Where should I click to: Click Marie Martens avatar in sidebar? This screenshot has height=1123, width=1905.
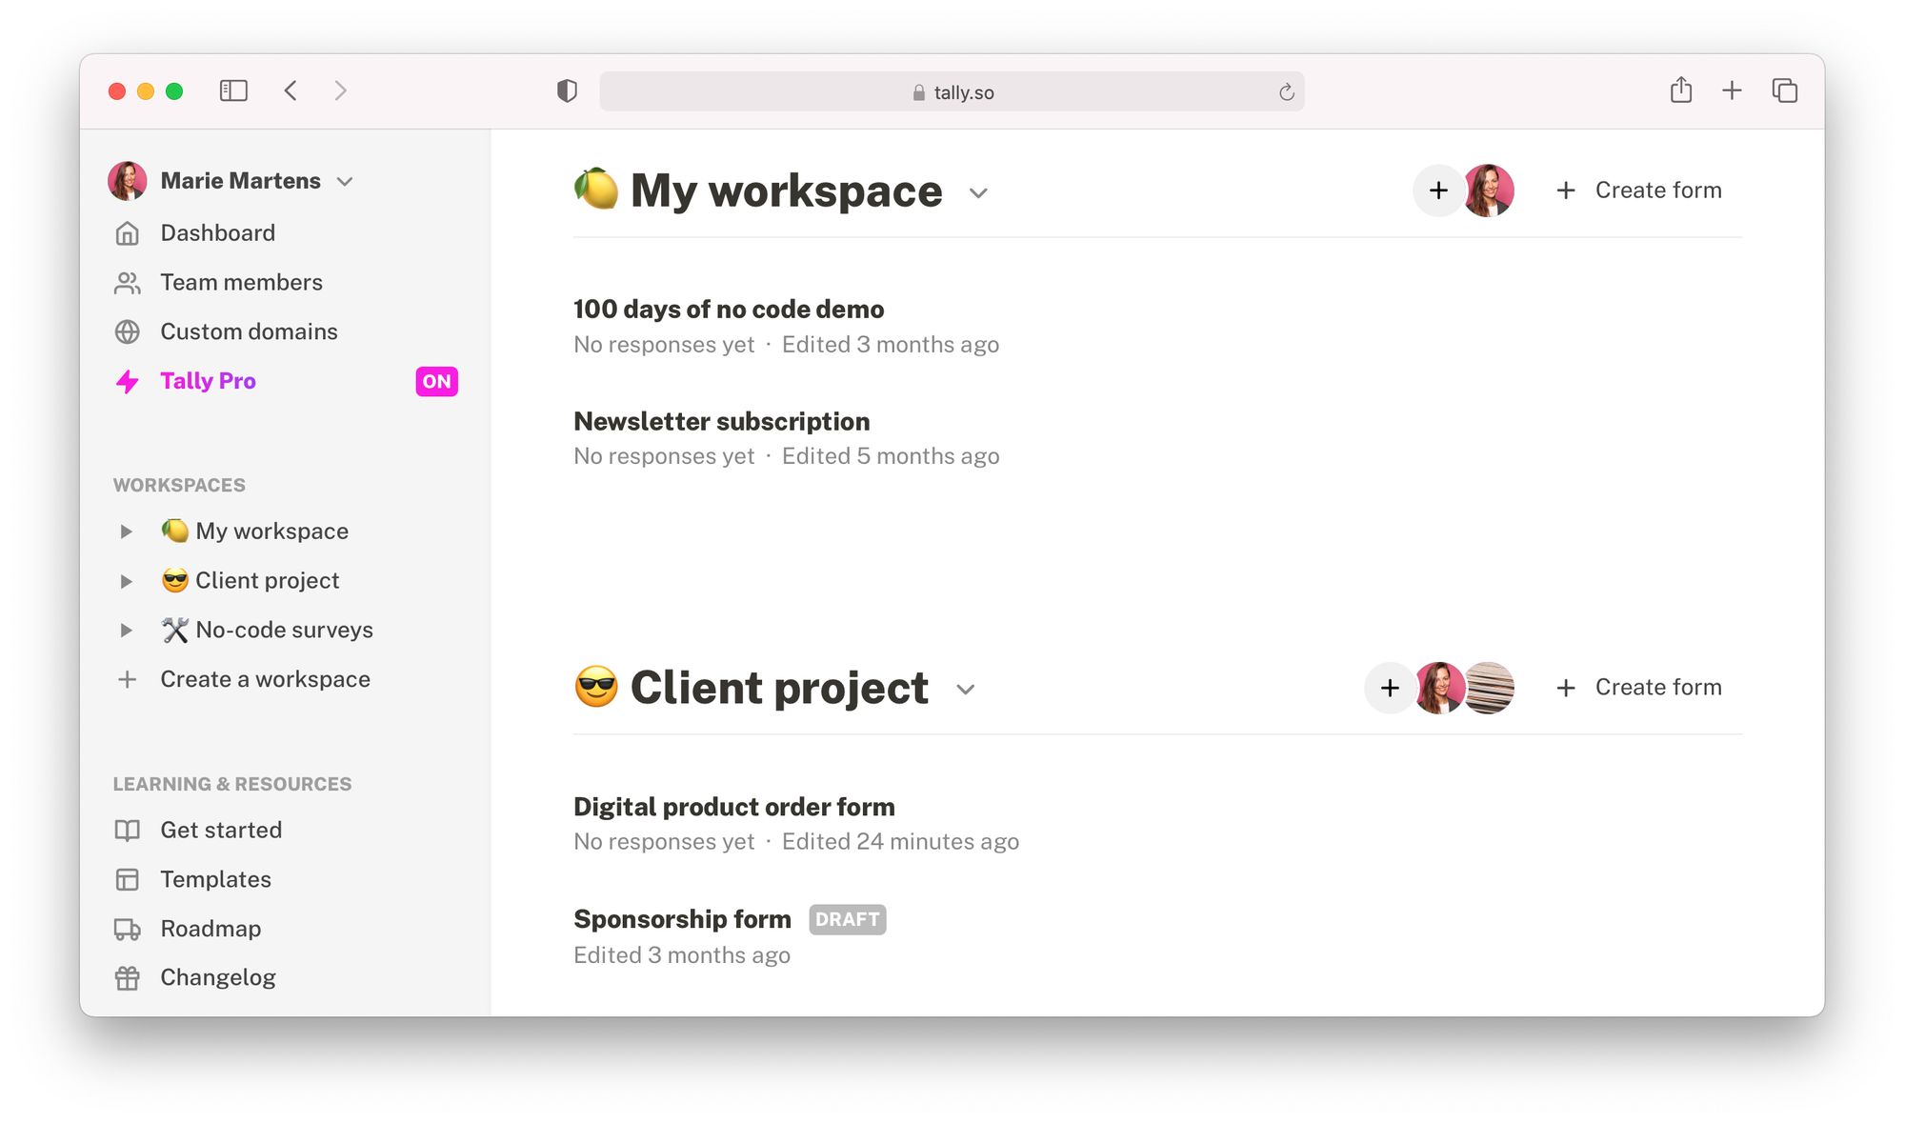click(x=128, y=180)
